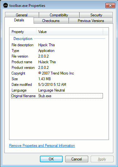The image size is (118, 167).
Task: Open the Security tab
Action: tap(96, 15)
